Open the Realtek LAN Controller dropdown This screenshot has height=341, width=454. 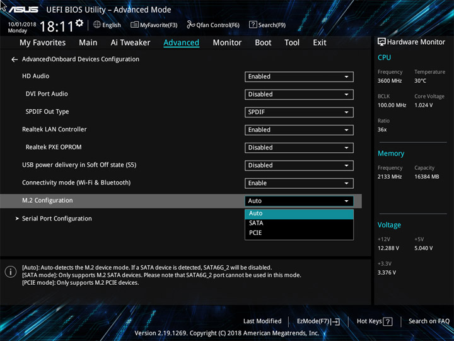coord(299,130)
